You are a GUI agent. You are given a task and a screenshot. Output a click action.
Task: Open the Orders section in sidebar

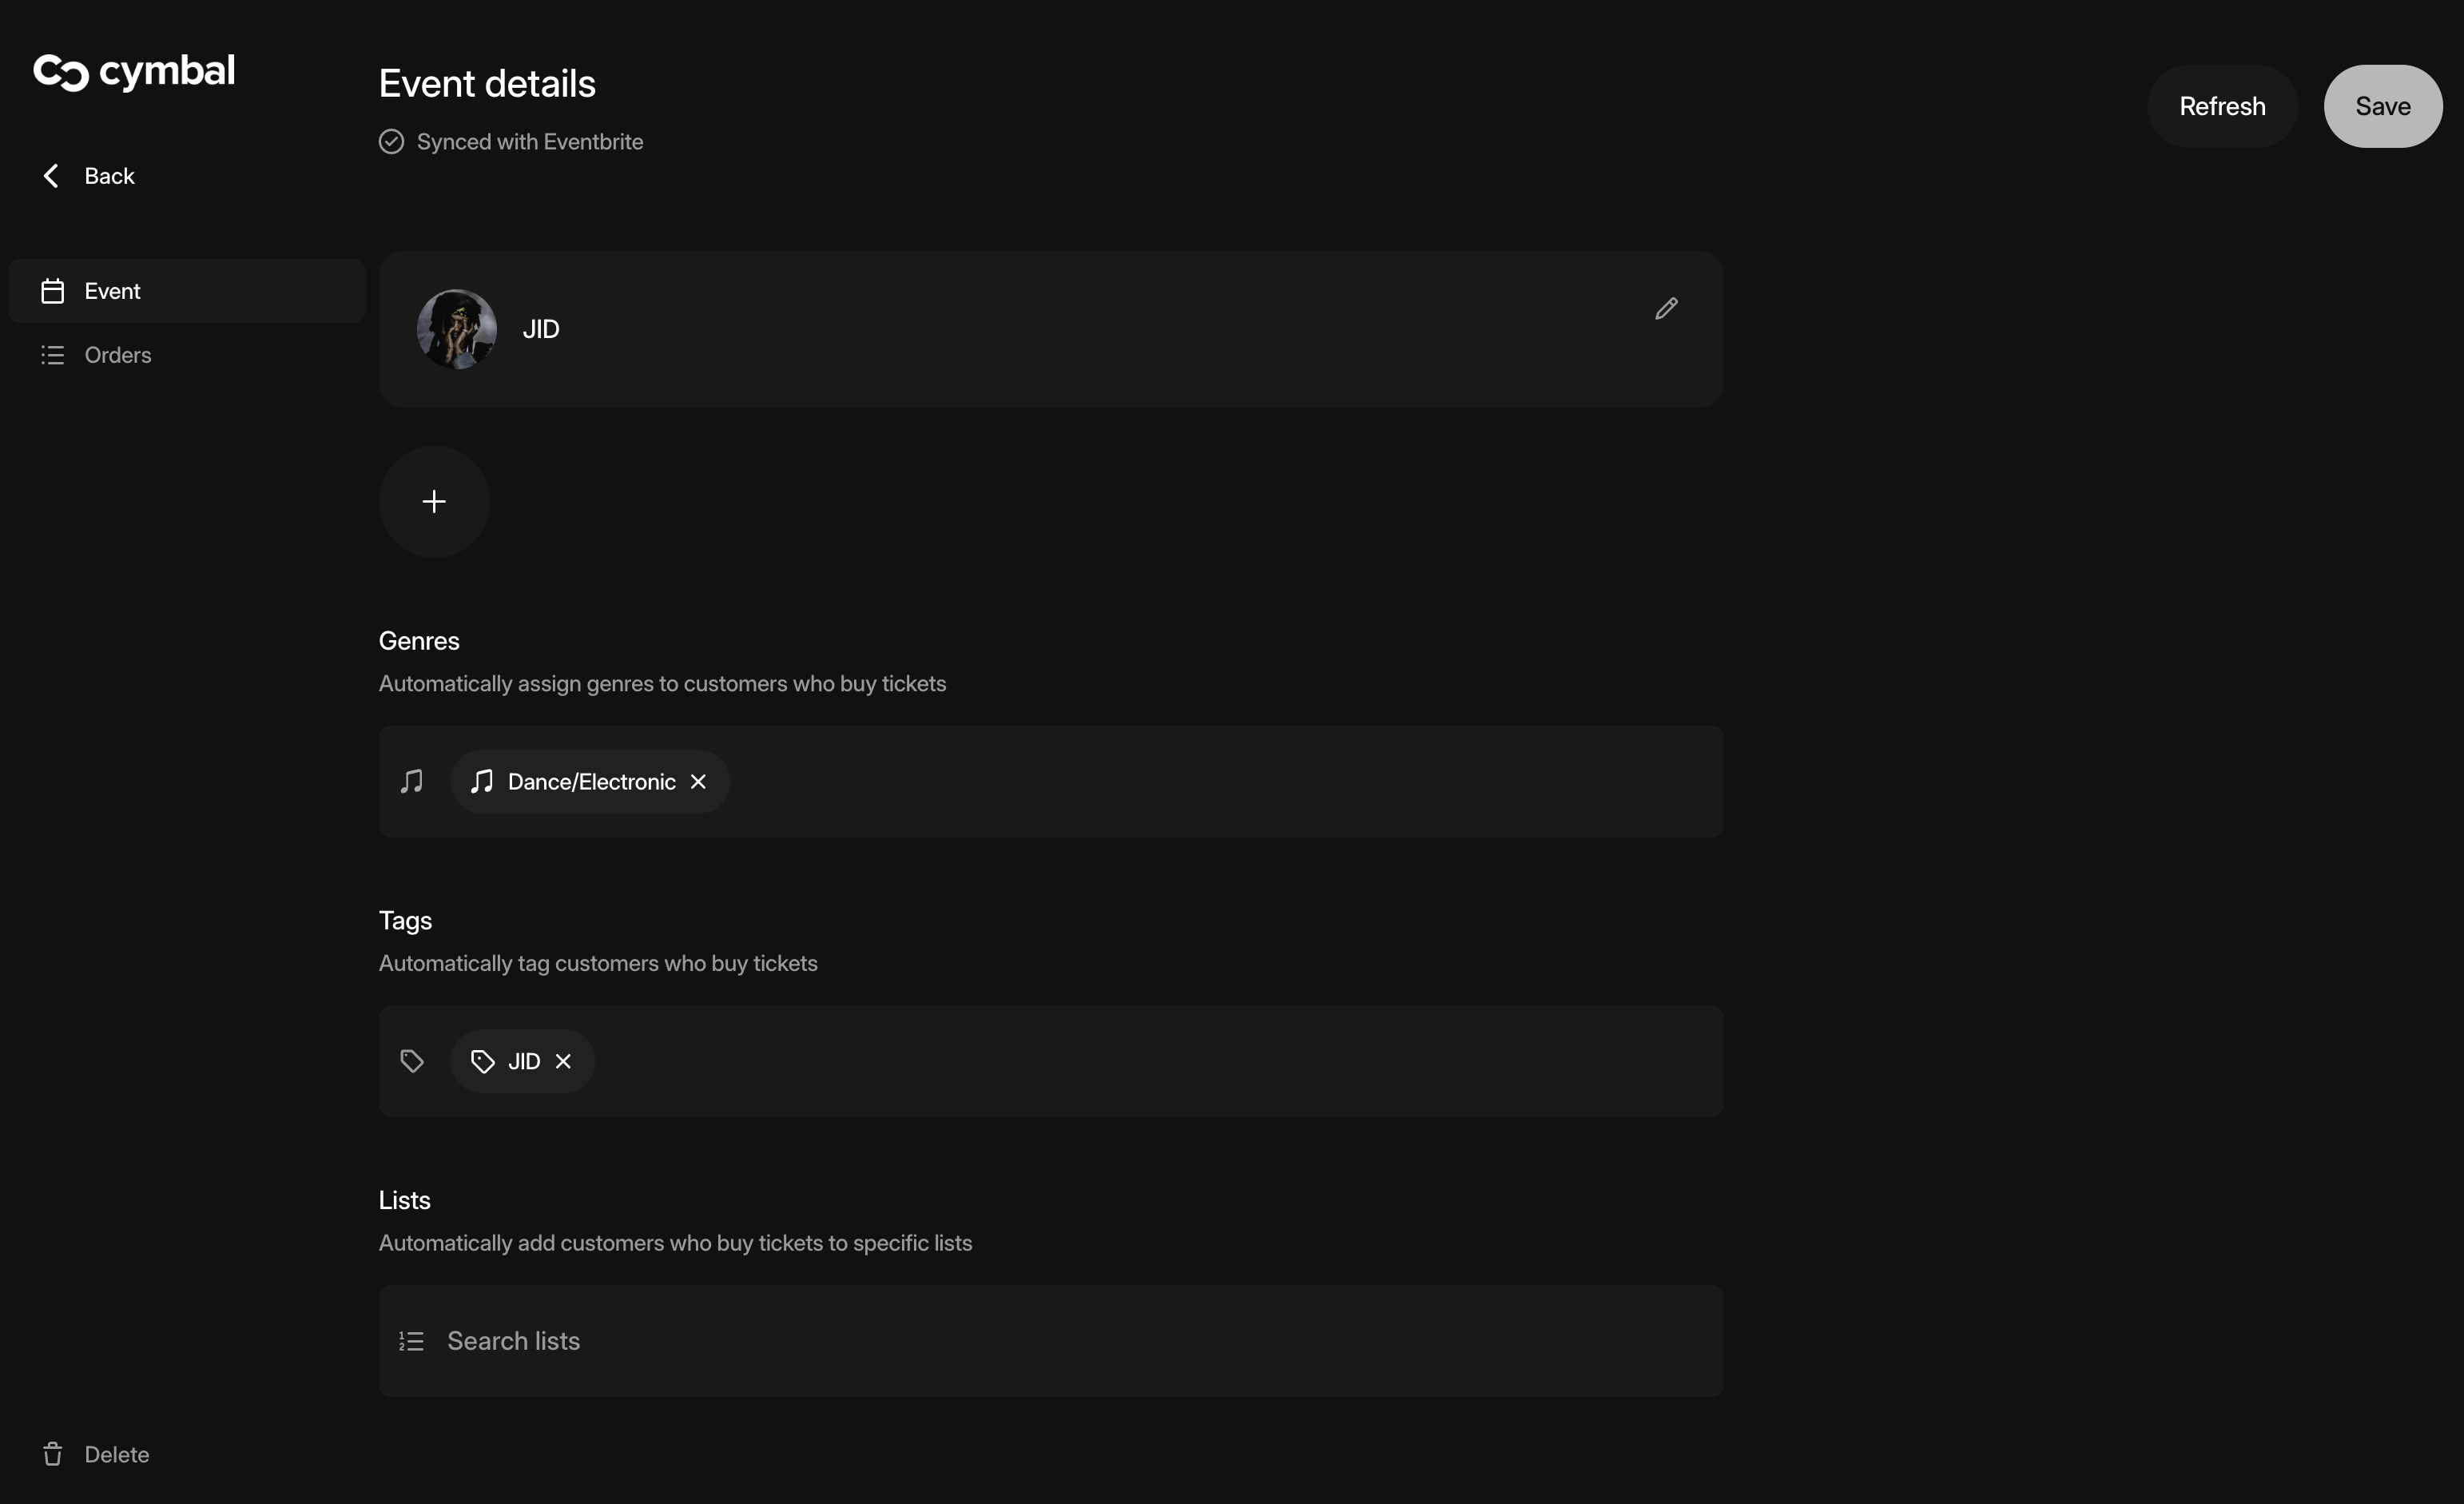pyautogui.click(x=118, y=355)
